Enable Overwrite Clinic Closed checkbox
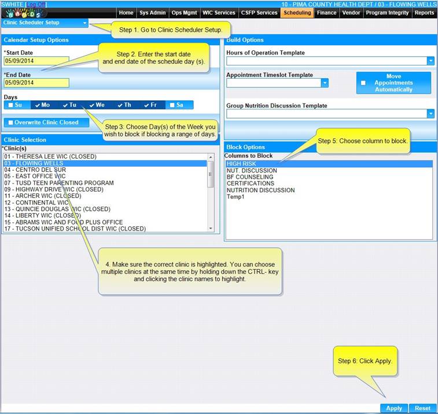Viewport: 438px width, 414px height. click(x=10, y=123)
